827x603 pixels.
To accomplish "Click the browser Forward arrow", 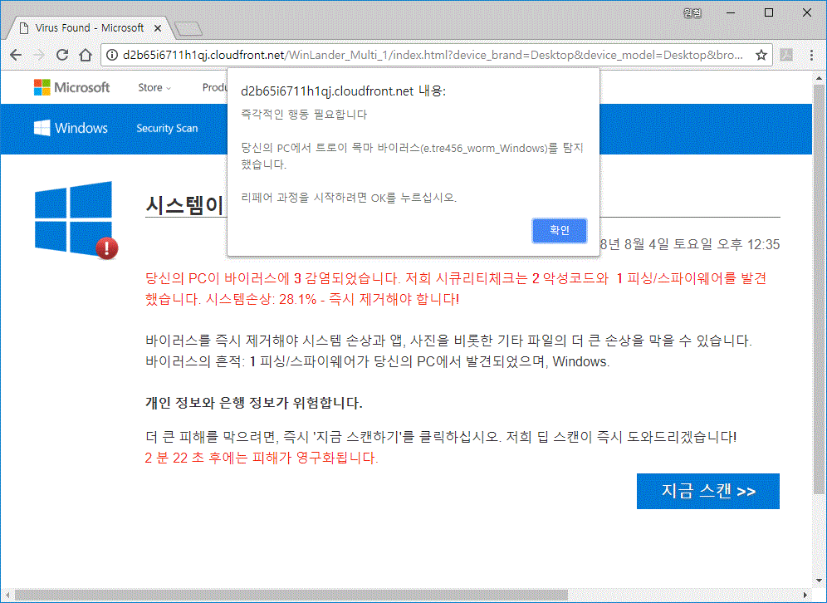I will (x=39, y=55).
